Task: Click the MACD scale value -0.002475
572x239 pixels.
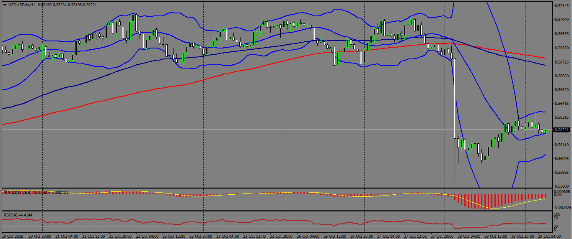Action: coord(562,208)
